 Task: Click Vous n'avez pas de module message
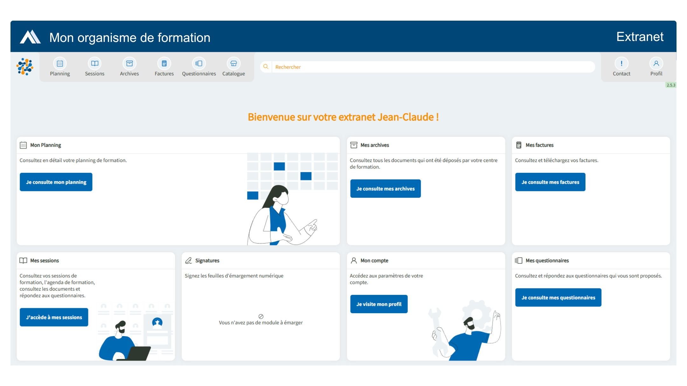(x=261, y=323)
